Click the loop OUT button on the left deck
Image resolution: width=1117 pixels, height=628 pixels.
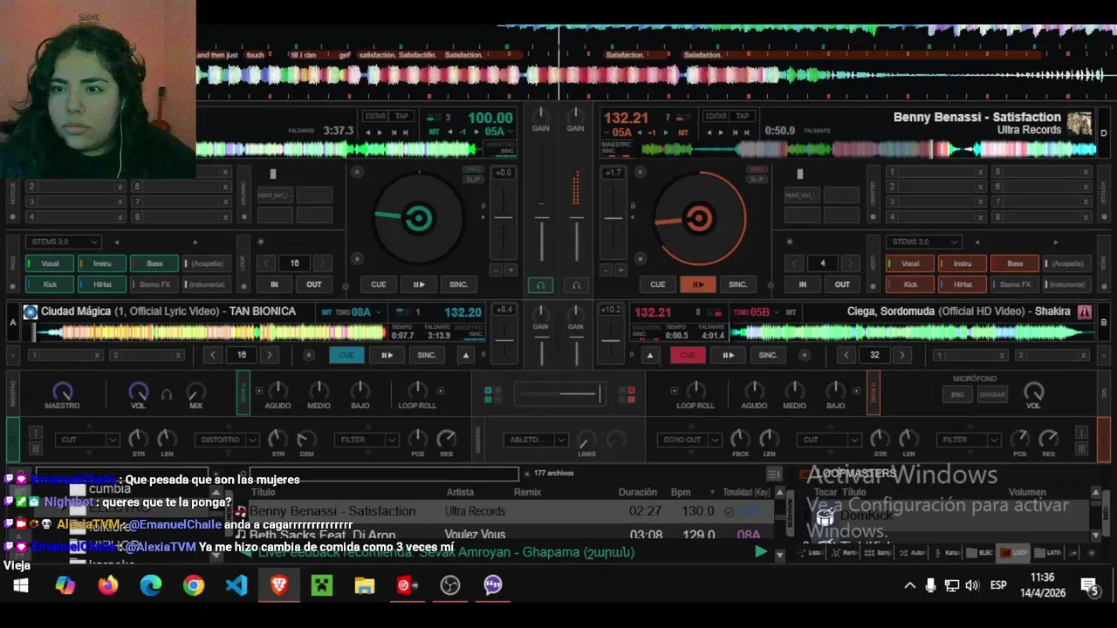(313, 284)
